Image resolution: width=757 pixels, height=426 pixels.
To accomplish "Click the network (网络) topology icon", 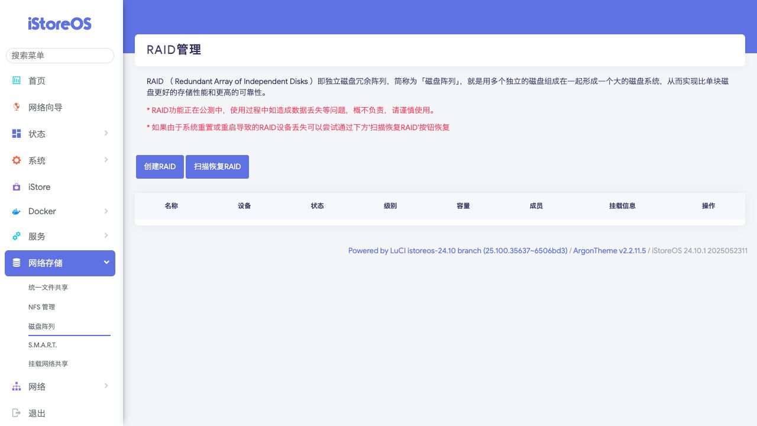I will [17, 386].
